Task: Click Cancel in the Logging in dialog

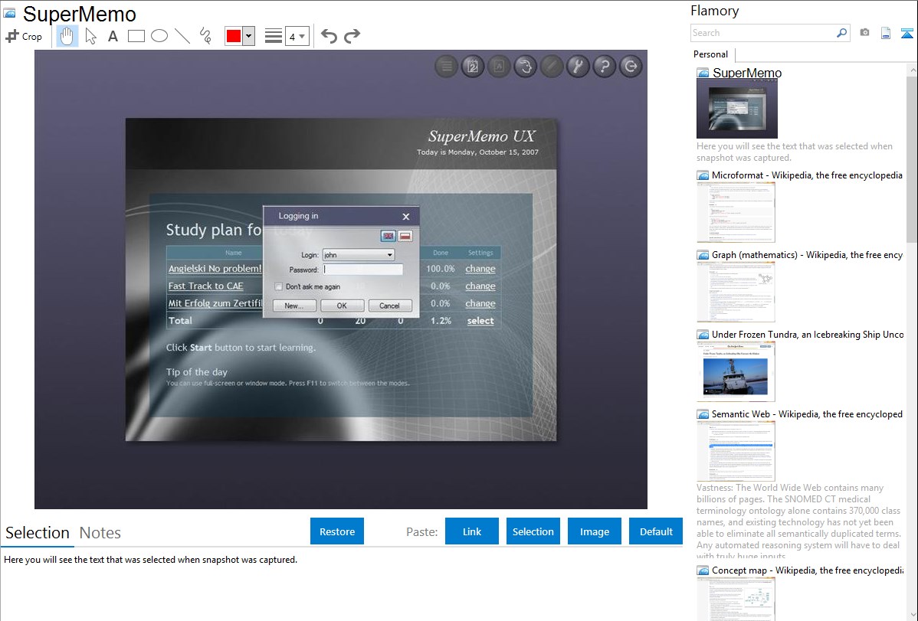Action: pyautogui.click(x=390, y=306)
